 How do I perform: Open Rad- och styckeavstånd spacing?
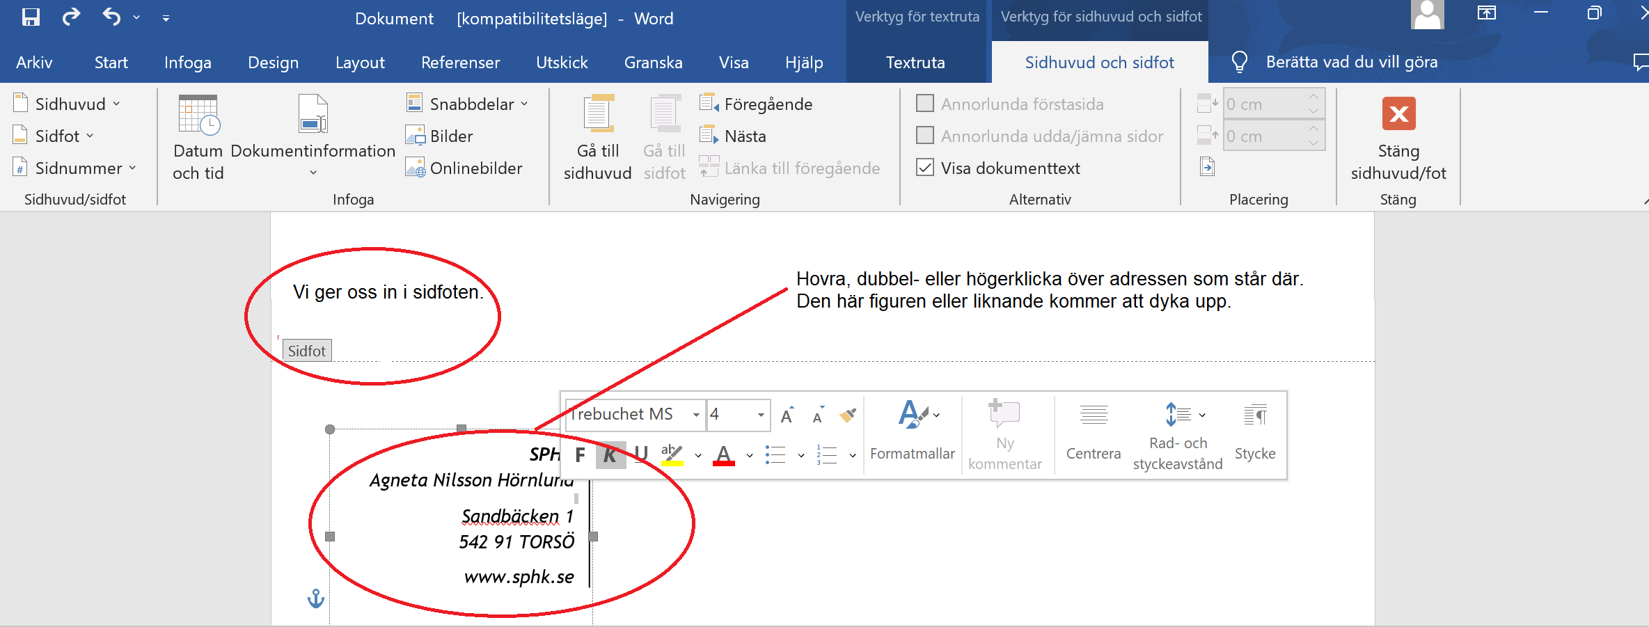1178,435
